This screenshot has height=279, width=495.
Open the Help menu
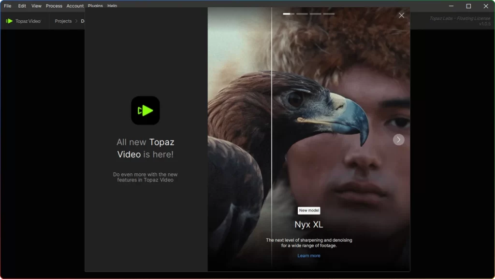tap(112, 6)
